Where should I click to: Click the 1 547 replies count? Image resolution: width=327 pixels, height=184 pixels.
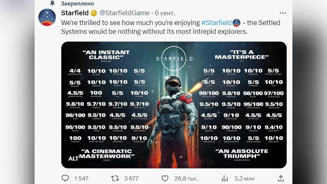click(x=81, y=179)
